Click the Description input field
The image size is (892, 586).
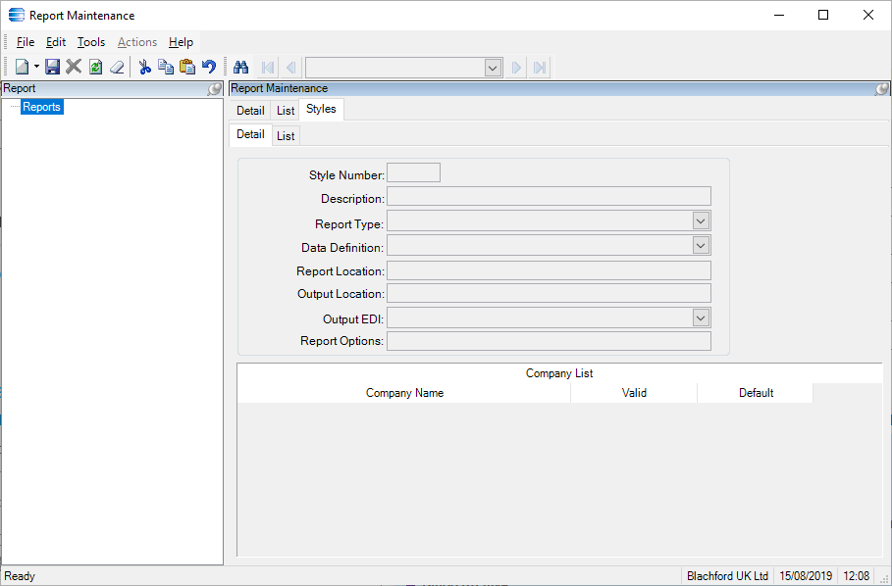click(549, 196)
